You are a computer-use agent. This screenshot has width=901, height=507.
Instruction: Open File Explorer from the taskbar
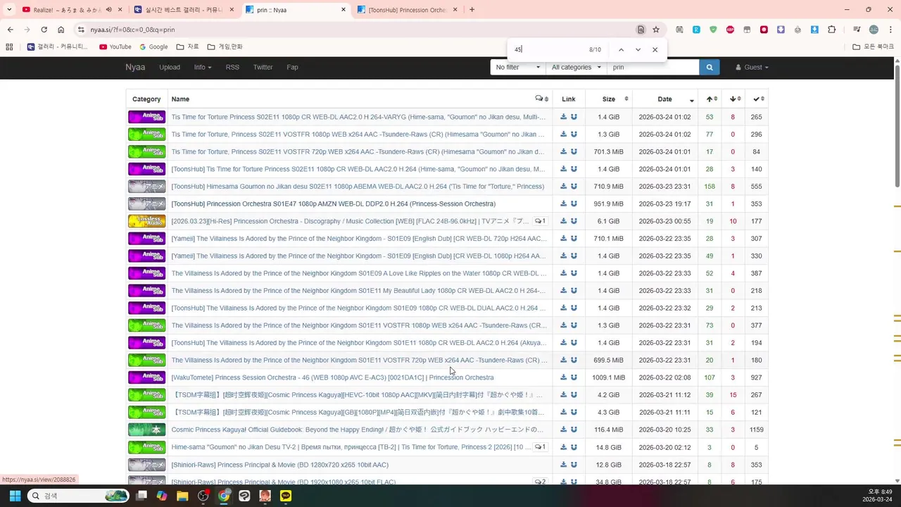(x=182, y=496)
